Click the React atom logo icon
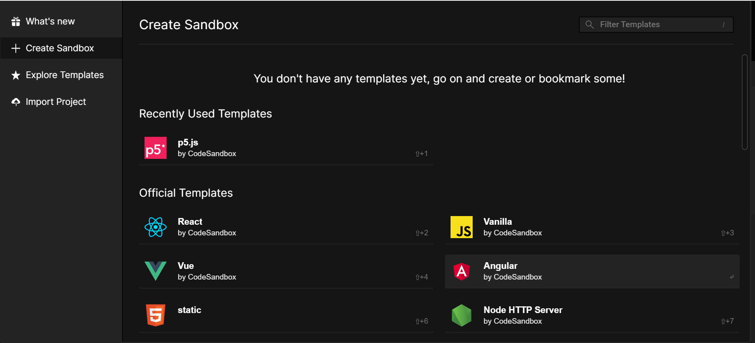The image size is (755, 343). pos(155,227)
